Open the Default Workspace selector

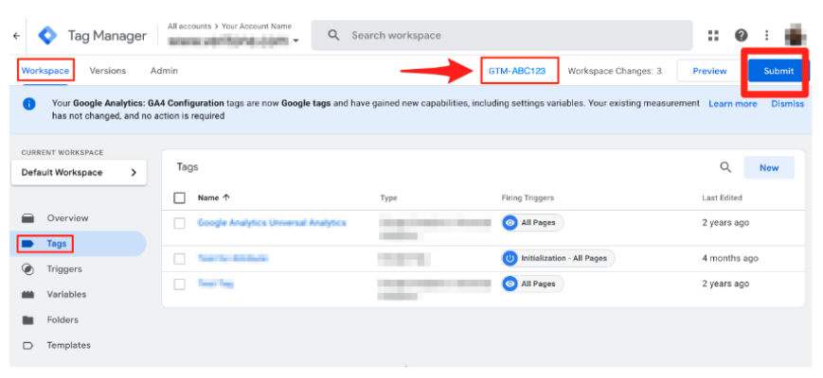(79, 173)
